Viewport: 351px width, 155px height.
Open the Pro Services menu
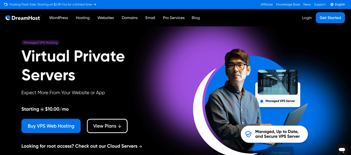(174, 18)
